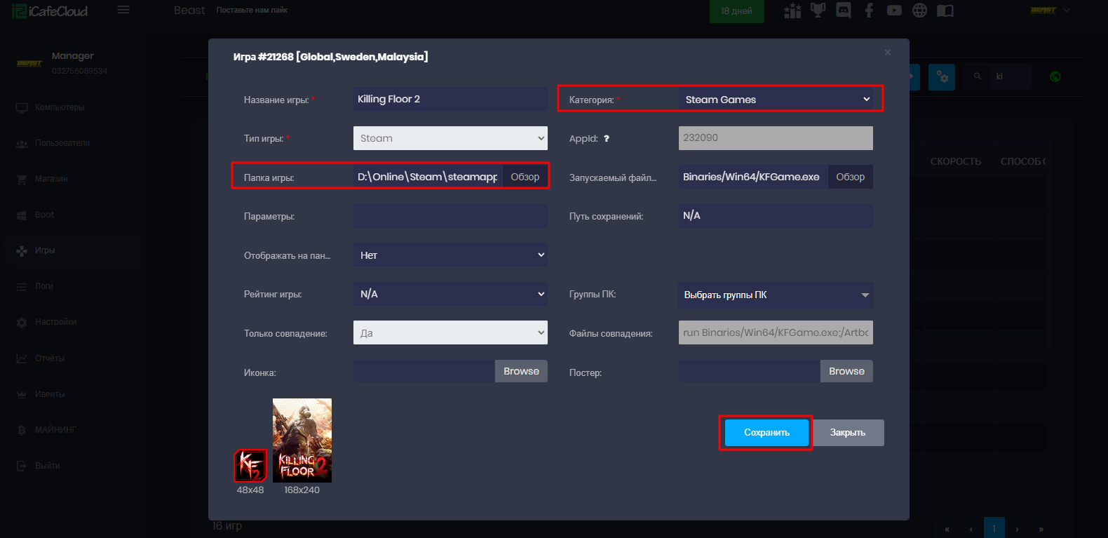Click the game folder path input

coord(428,177)
